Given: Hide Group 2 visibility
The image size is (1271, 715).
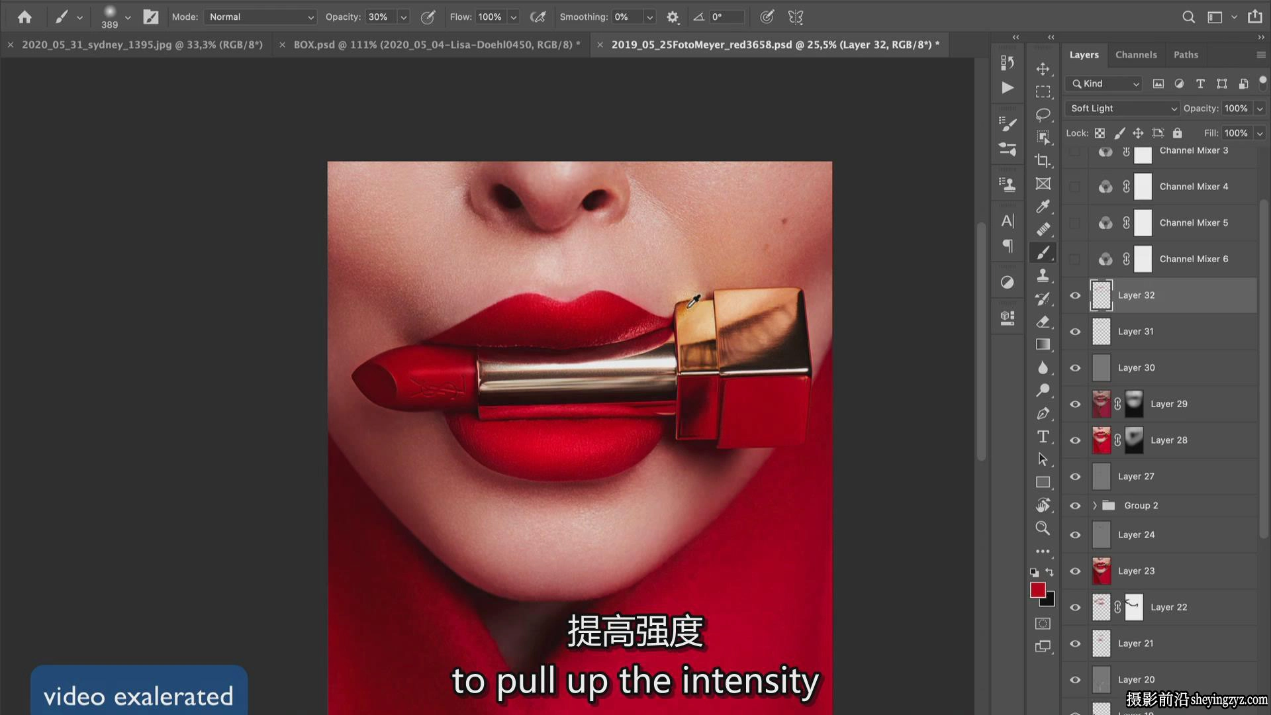Looking at the screenshot, I should [1075, 506].
